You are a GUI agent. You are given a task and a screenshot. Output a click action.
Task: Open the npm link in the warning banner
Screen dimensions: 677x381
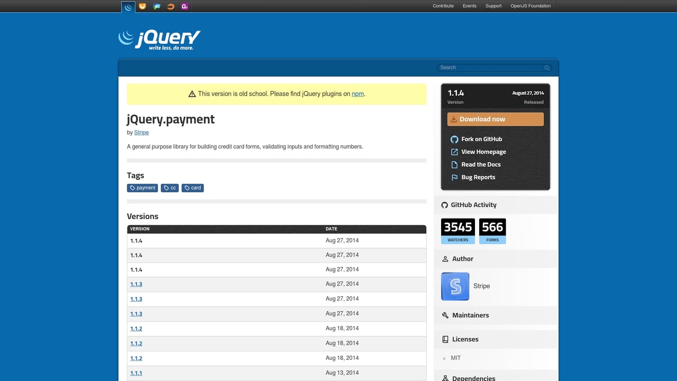[x=358, y=94]
